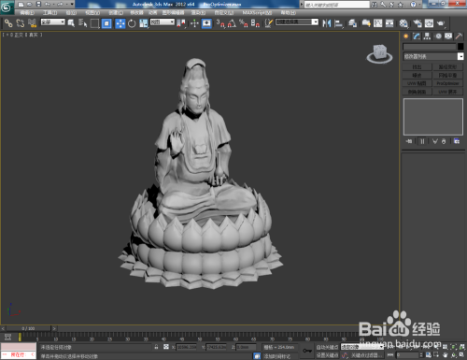Image resolution: width=467 pixels, height=360 pixels.
Task: Open the named selection sets dropdown
Action: tap(297, 22)
